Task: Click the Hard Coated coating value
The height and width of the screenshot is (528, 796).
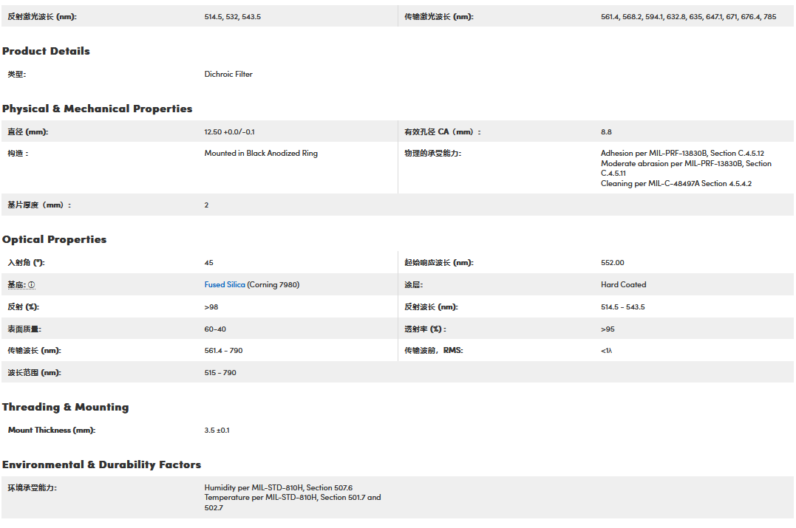Action: point(623,285)
